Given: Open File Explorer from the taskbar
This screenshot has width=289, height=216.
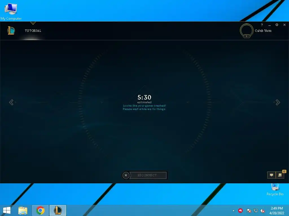Looking at the screenshot, I should [23, 210].
